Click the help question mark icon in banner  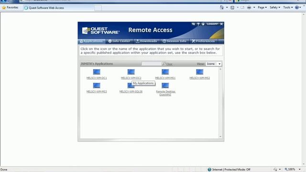coord(198,24)
